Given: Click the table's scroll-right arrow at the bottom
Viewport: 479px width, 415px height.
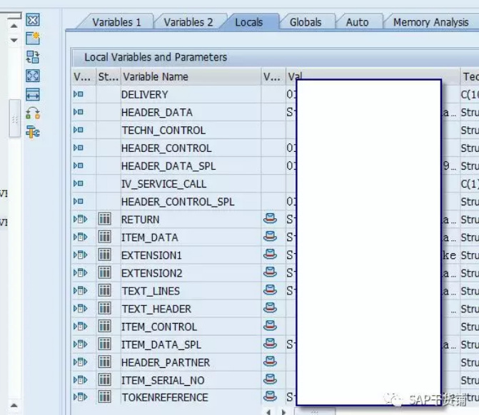Looking at the screenshot, I should pyautogui.click(x=284, y=412).
